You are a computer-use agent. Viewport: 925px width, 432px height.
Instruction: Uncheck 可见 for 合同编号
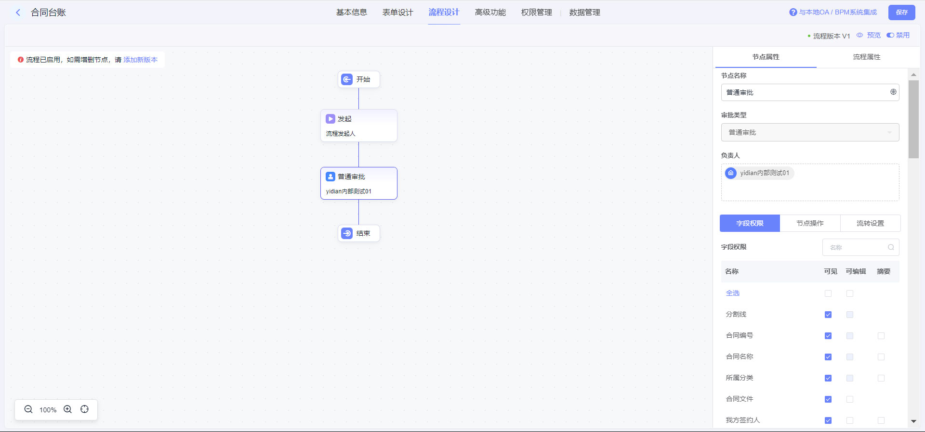(828, 336)
